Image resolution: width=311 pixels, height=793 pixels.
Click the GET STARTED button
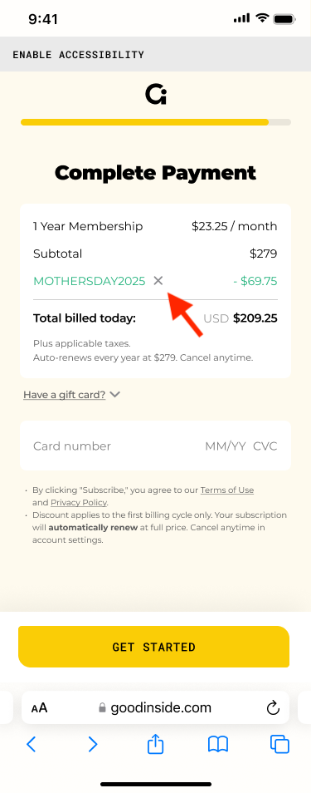coord(154,647)
